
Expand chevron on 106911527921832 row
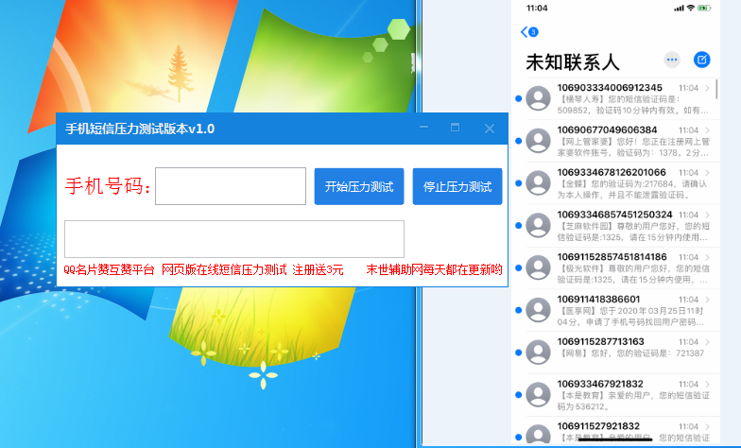tap(707, 426)
